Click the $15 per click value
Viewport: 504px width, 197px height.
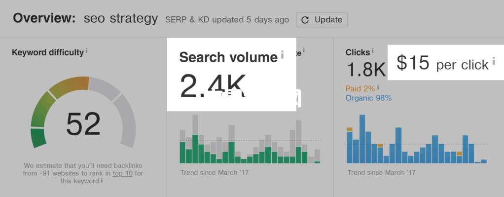[442, 63]
